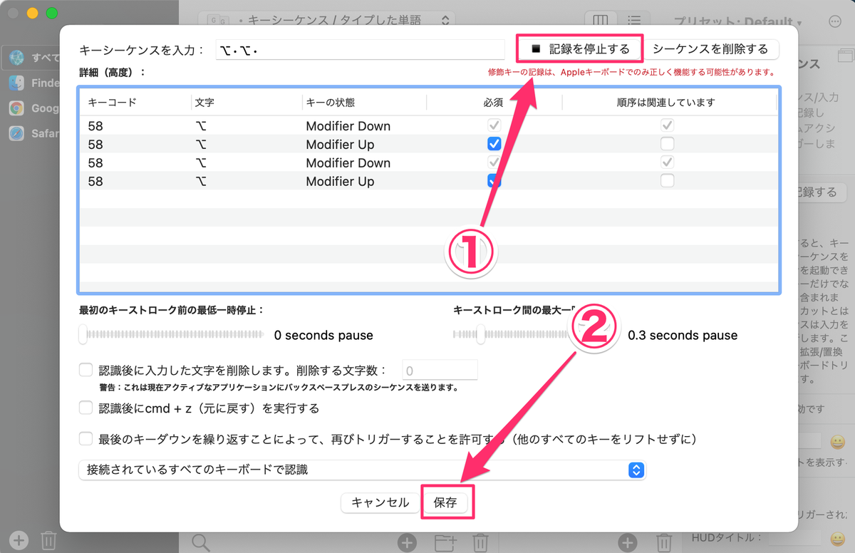Create a new group with the folder-plus icon
Image resolution: width=855 pixels, height=553 pixels.
(445, 542)
